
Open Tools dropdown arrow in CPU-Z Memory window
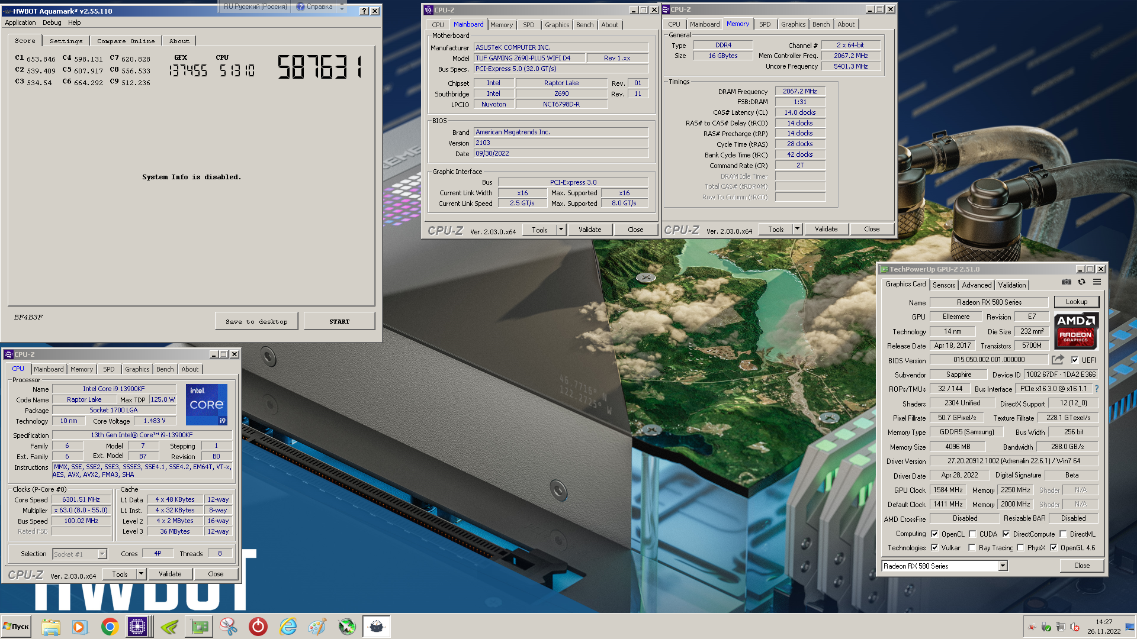(797, 229)
